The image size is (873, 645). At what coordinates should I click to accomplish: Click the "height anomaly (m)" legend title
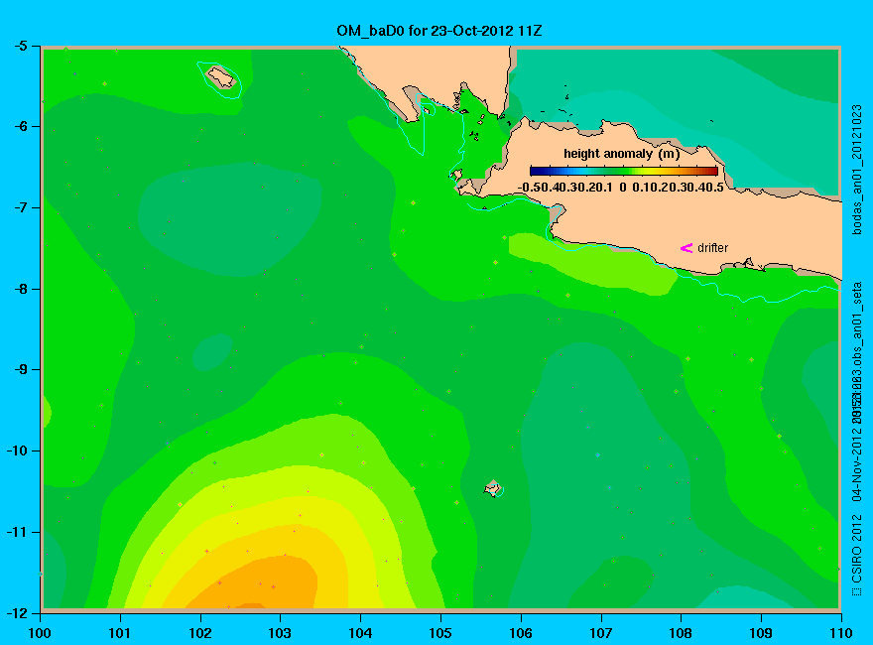click(621, 154)
